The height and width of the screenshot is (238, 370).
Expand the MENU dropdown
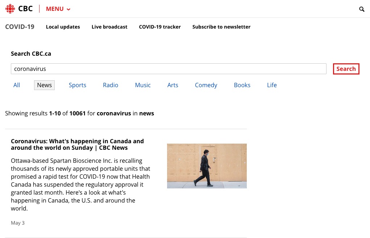(x=58, y=9)
